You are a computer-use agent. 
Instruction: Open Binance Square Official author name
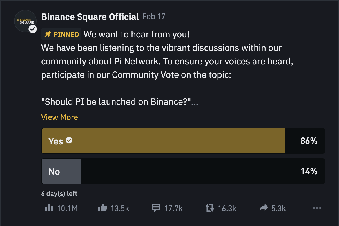pyautogui.click(x=90, y=17)
